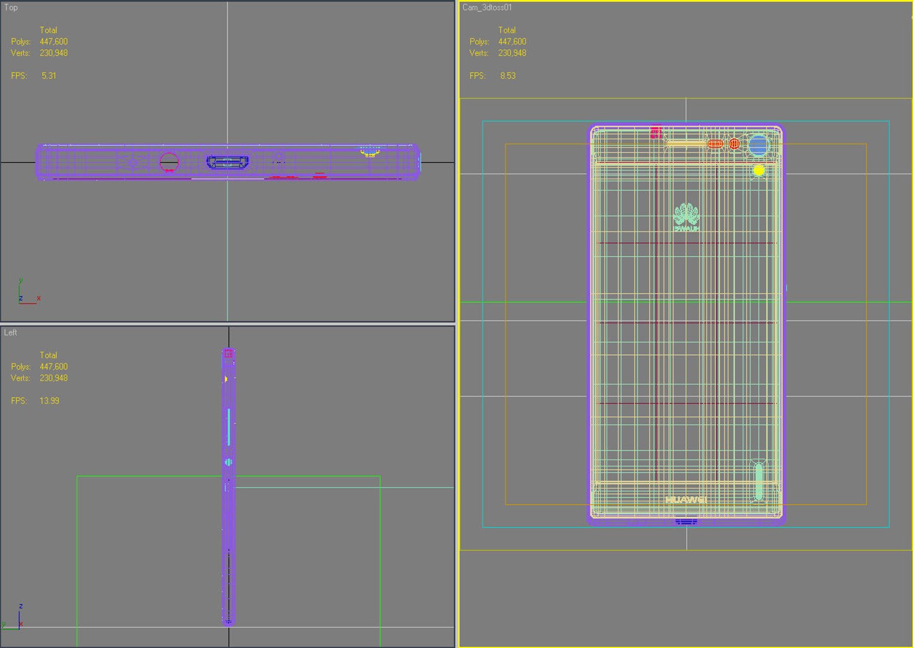Select the blue USB port in Top viewport
913x648 pixels.
tap(227, 162)
